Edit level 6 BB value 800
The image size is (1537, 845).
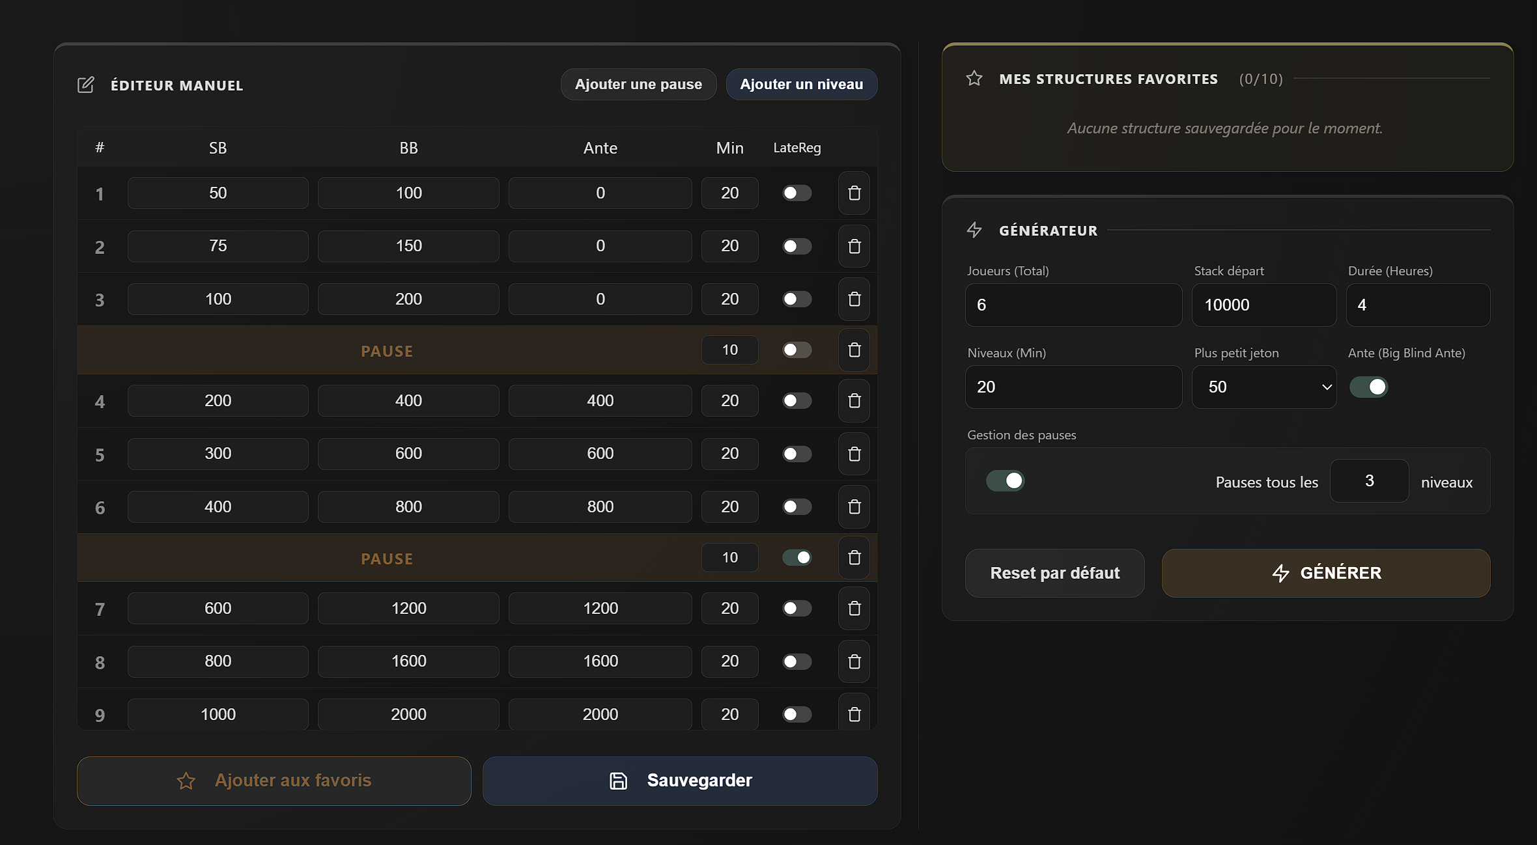click(x=408, y=506)
